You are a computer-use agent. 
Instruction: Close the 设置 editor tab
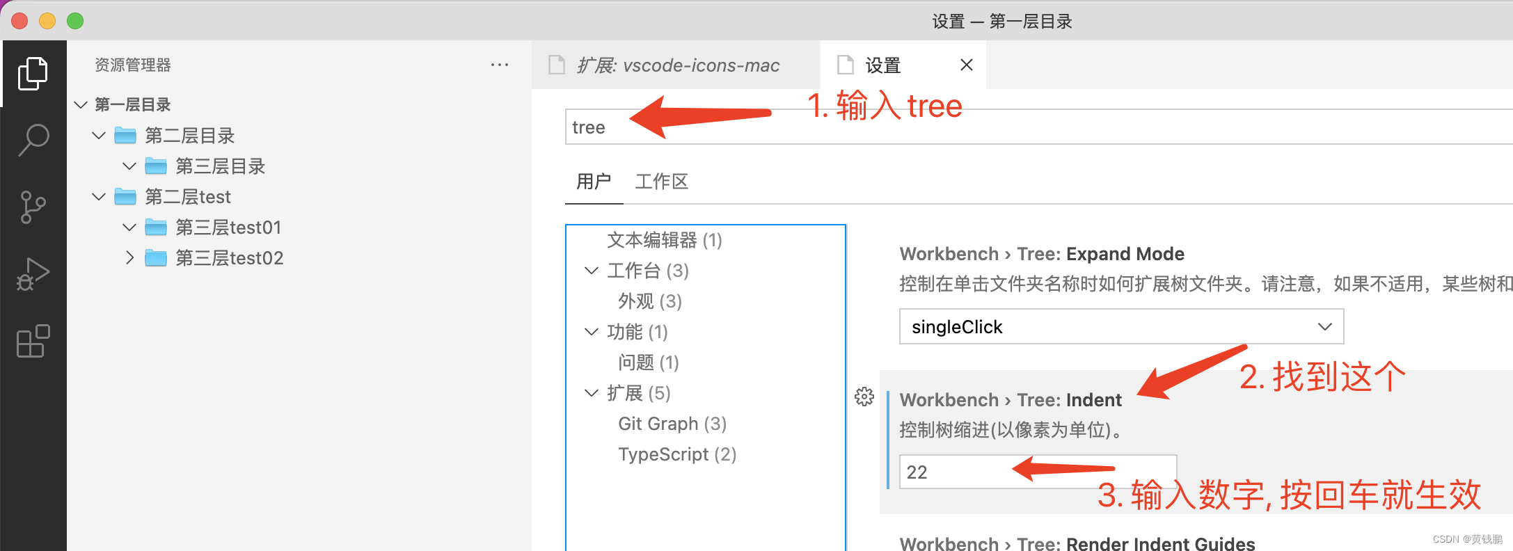click(x=966, y=65)
